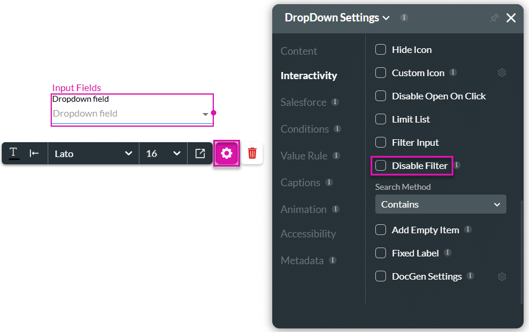The width and height of the screenshot is (529, 332).
Task: Enable Add Empty Item checkbox
Action: pos(381,230)
